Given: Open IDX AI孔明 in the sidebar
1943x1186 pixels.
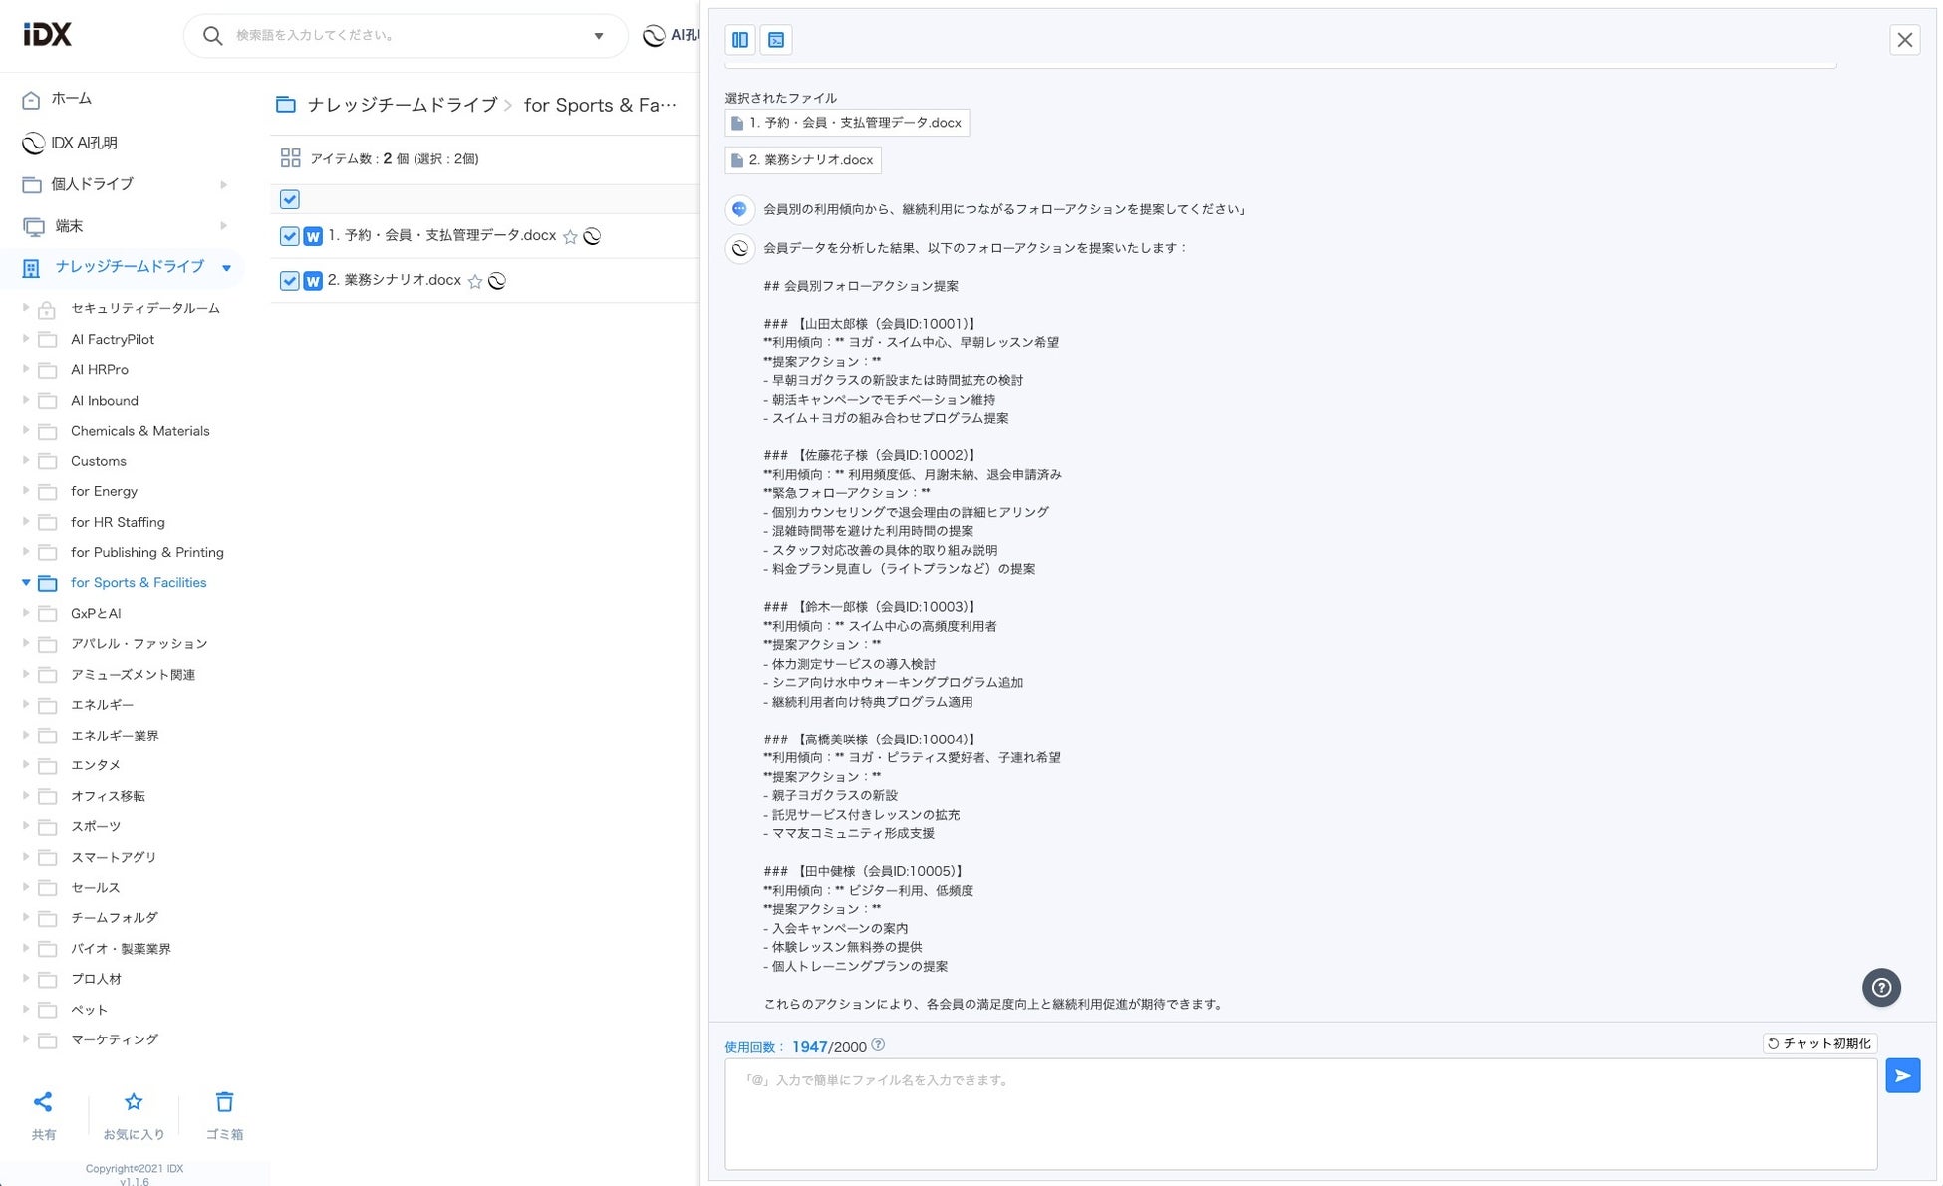Looking at the screenshot, I should pos(84,143).
